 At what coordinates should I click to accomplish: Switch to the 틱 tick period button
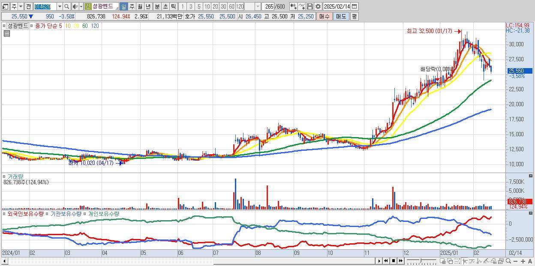click(x=173, y=6)
